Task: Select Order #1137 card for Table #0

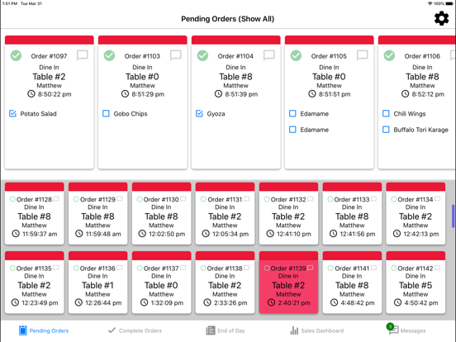Action: pos(161,283)
